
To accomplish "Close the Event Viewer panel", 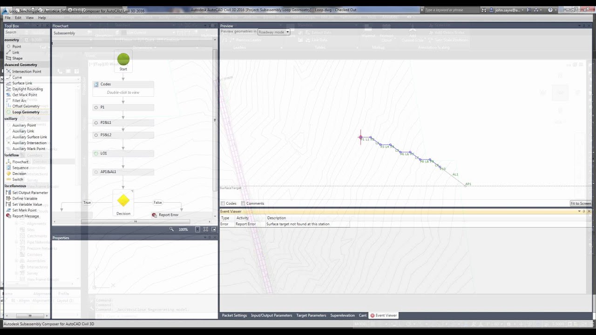I will 589,211.
